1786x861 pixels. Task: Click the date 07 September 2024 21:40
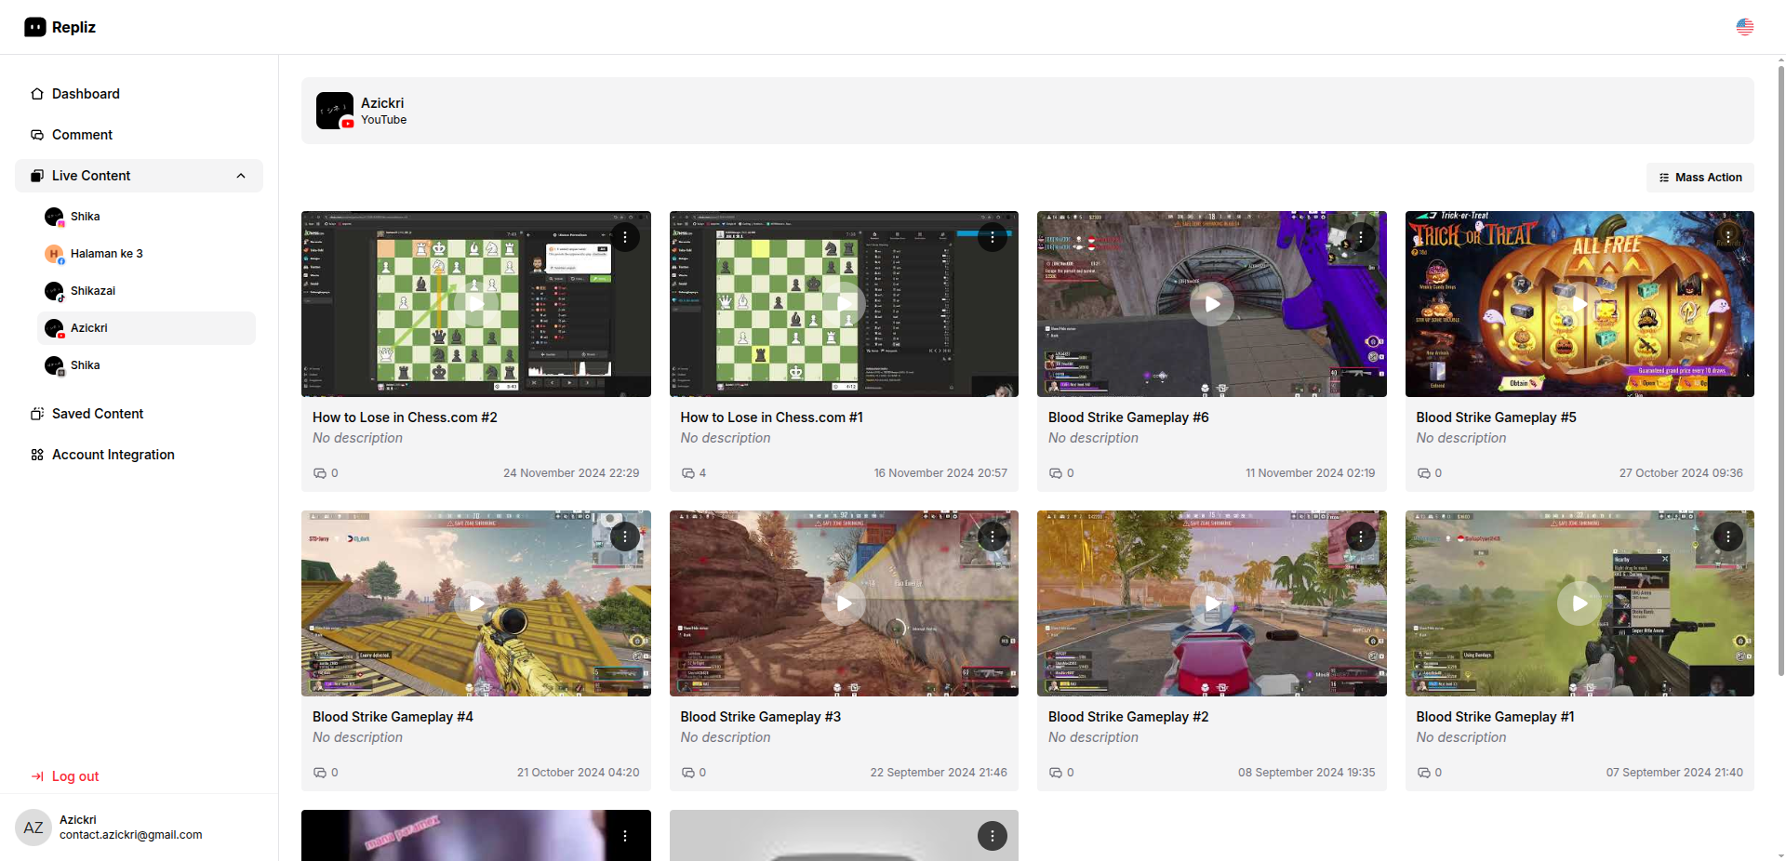point(1674,773)
